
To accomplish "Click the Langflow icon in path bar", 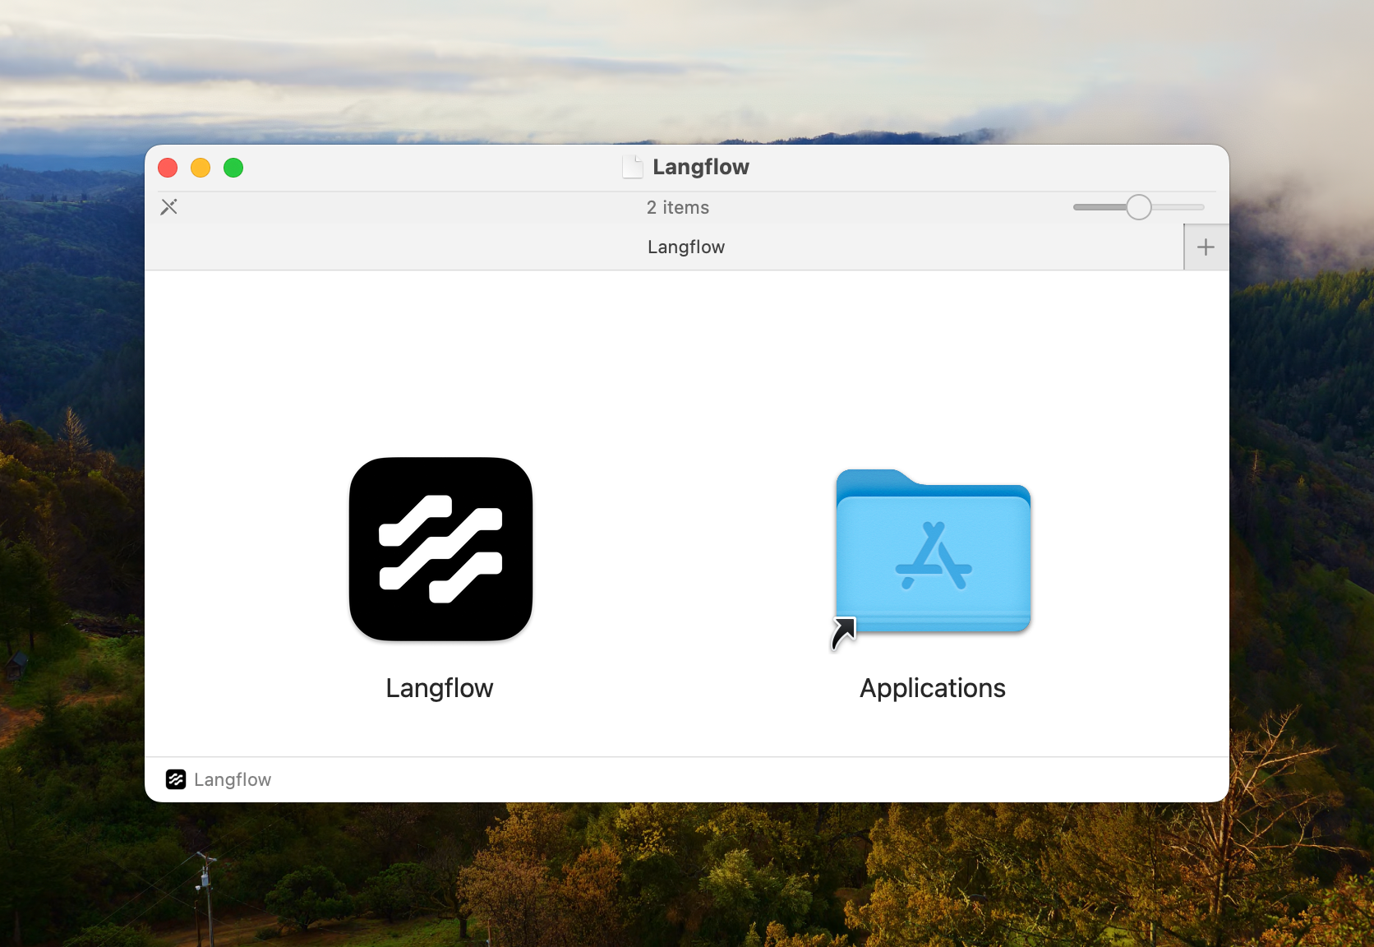I will [176, 779].
